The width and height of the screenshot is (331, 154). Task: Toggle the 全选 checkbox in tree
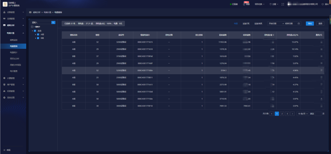(x=35, y=31)
